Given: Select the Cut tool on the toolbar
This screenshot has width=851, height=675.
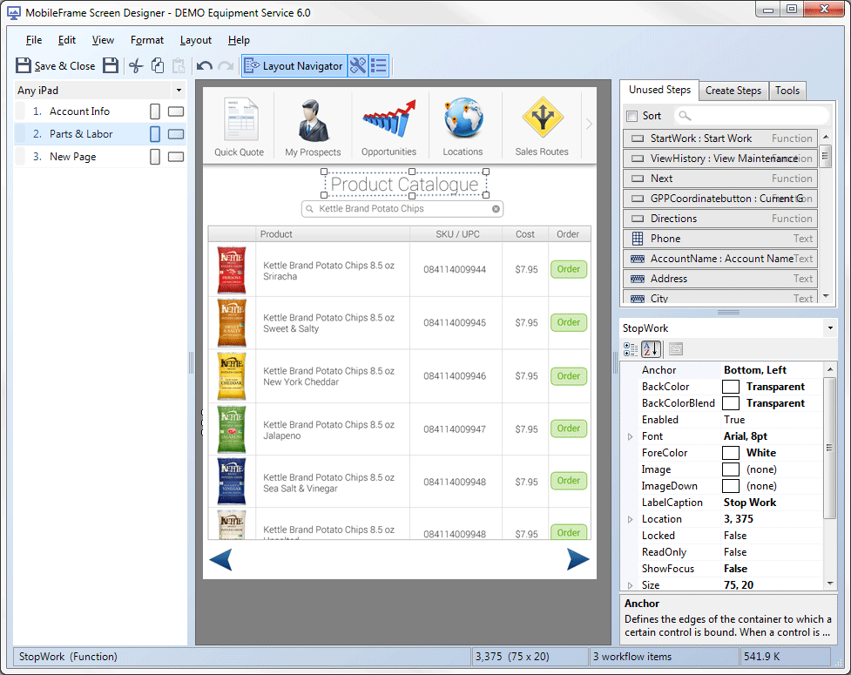Looking at the screenshot, I should [x=135, y=65].
